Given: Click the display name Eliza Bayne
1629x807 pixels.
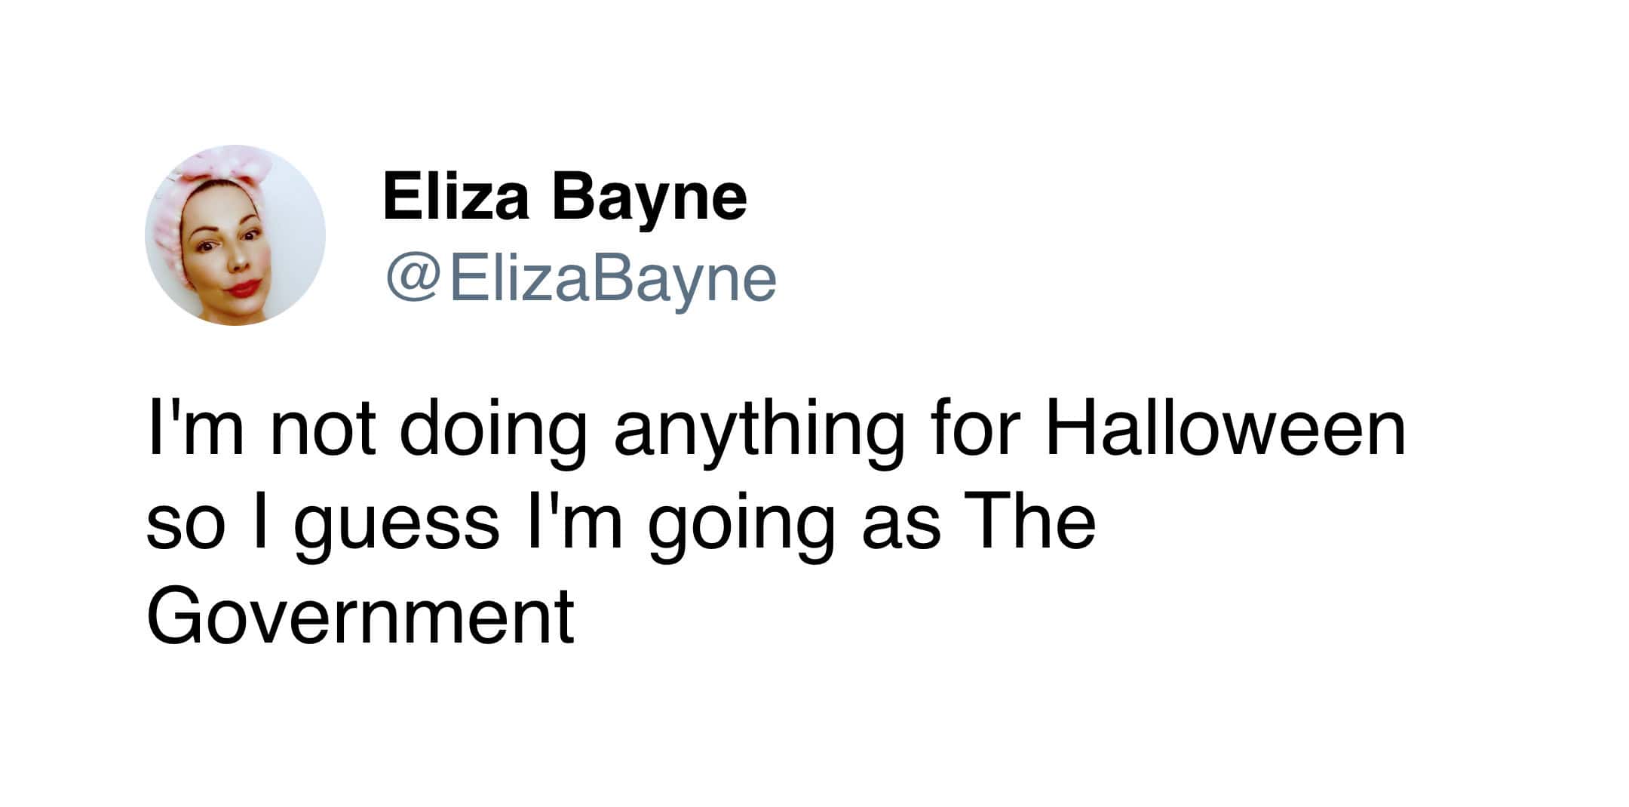Looking at the screenshot, I should click(565, 197).
